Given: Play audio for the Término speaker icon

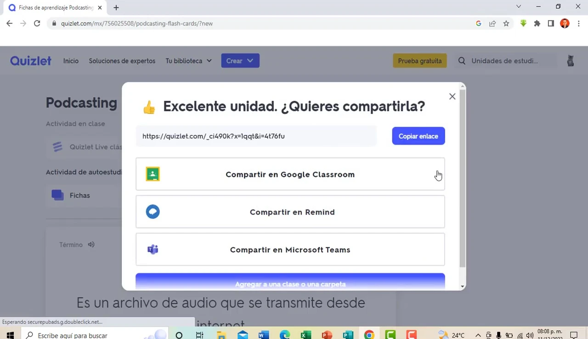Looking at the screenshot, I should click(x=91, y=244).
